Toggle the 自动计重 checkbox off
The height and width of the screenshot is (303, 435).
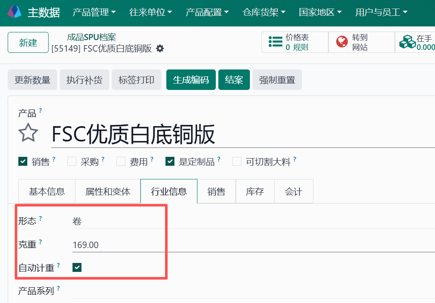tap(77, 268)
